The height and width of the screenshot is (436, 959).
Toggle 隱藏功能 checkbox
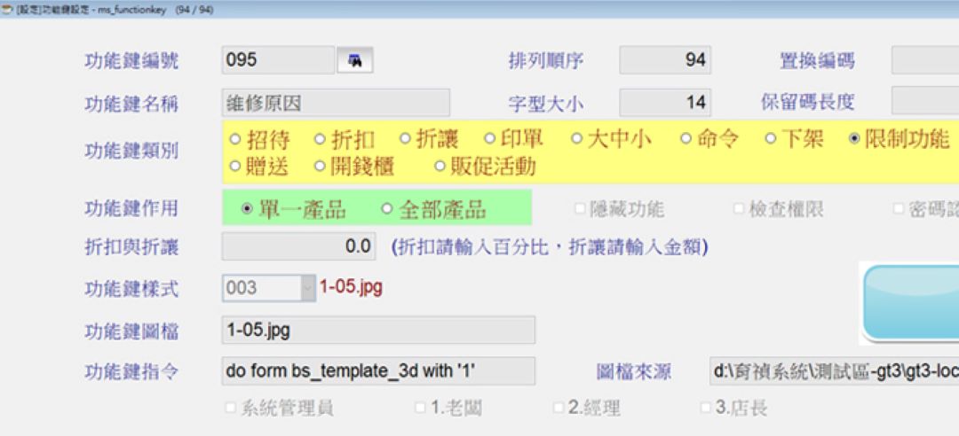[579, 209]
